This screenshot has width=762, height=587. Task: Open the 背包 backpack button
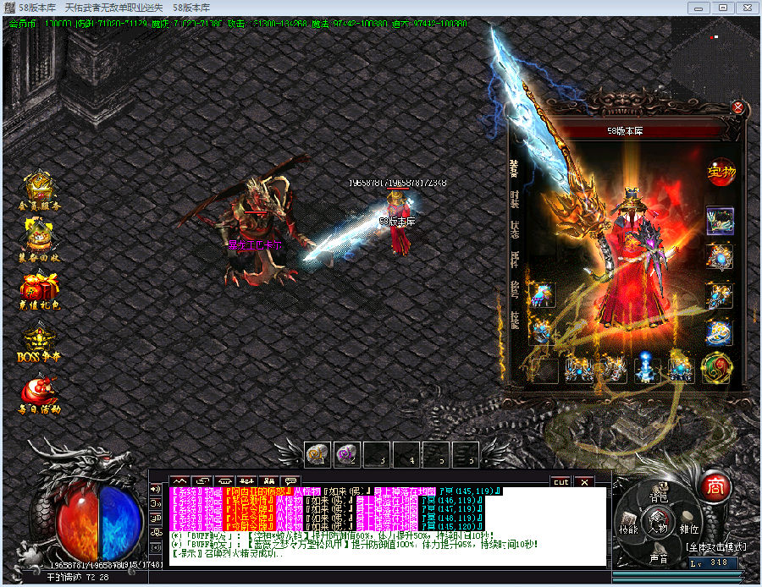tap(660, 494)
